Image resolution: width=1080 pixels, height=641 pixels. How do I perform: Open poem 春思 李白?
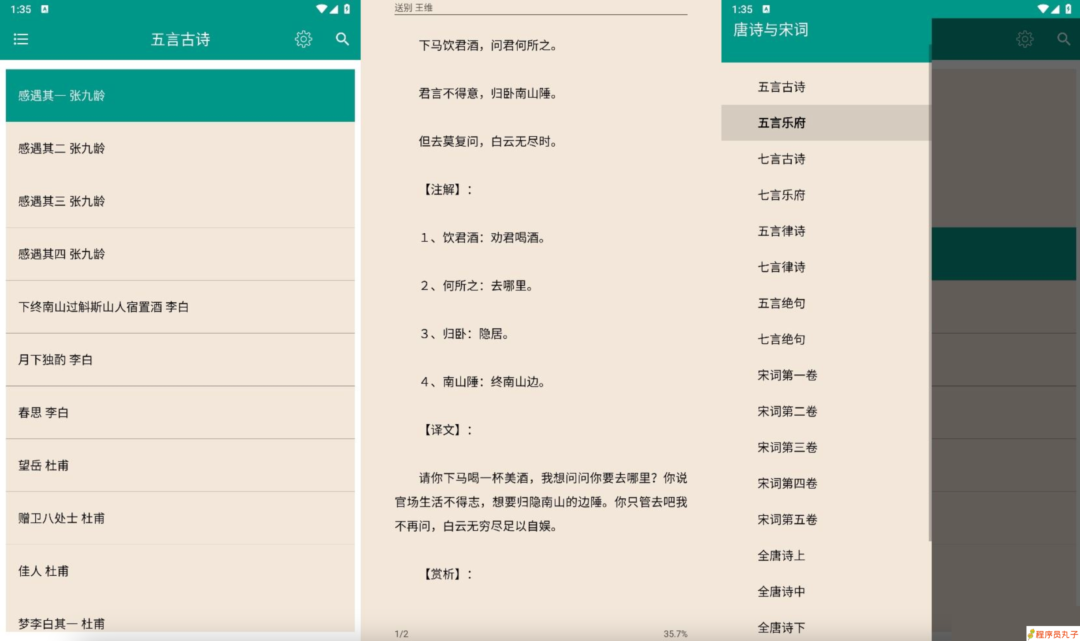click(180, 413)
